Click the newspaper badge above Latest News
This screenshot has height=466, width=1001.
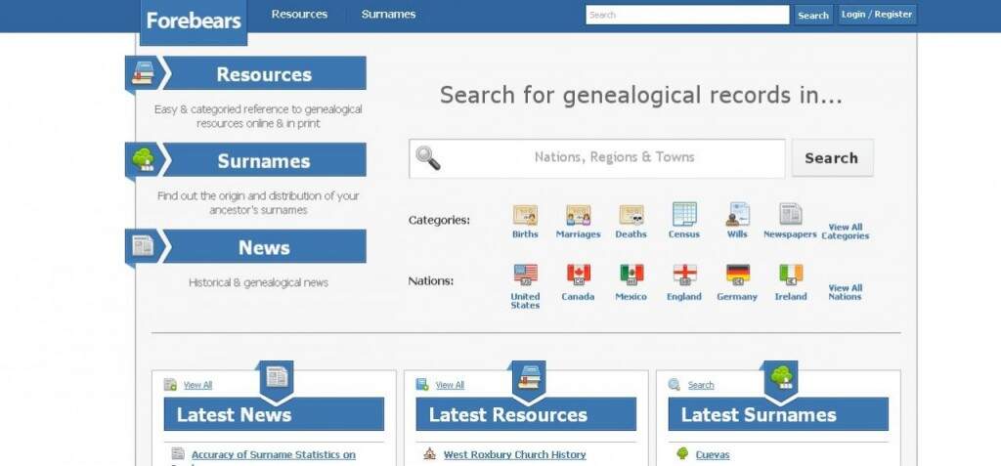point(277,377)
